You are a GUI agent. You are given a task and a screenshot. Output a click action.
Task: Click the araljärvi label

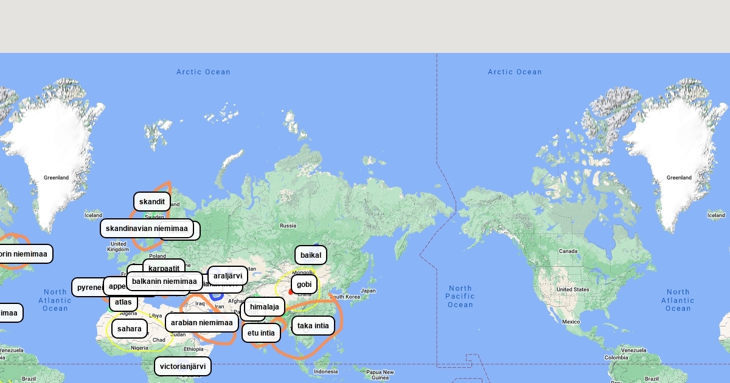pyautogui.click(x=228, y=275)
